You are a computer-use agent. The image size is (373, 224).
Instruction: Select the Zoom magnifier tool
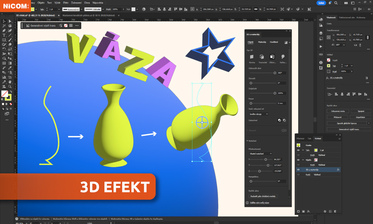[x=10, y=86]
